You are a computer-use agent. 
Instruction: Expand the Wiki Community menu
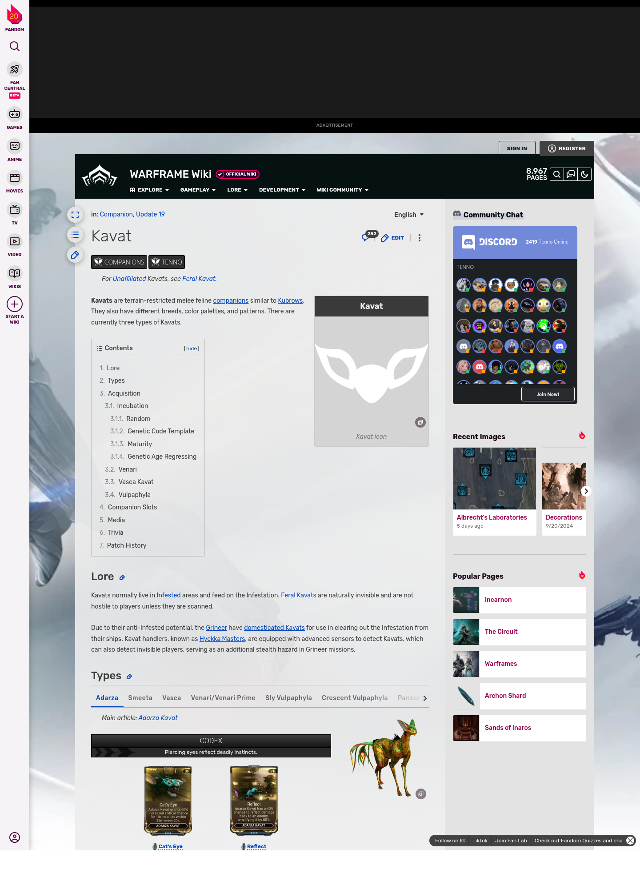tap(343, 190)
